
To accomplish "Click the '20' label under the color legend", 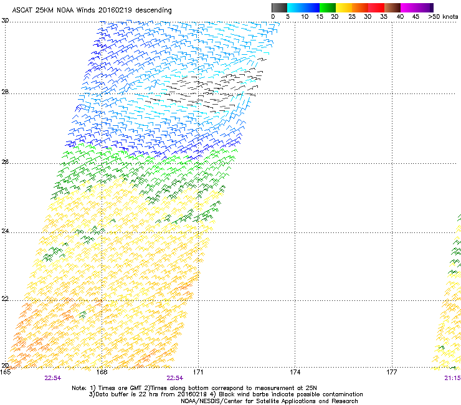I will 335,17.
